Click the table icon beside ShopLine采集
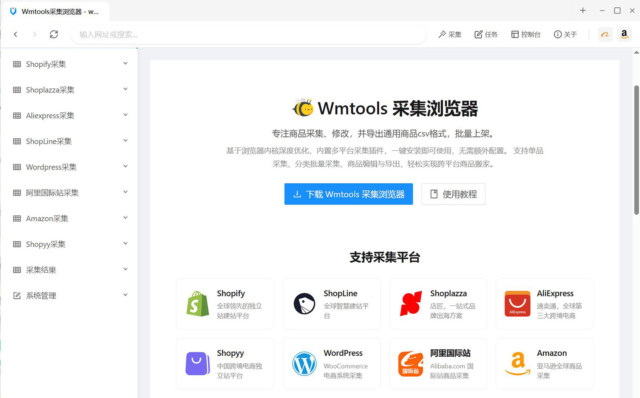Screen dimensions: 640x398 click(17, 141)
